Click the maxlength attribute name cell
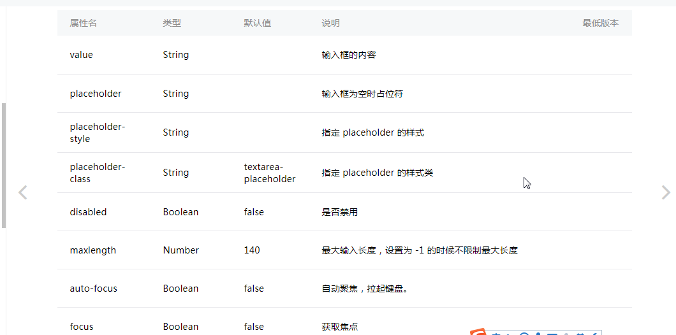This screenshot has width=676, height=335. tap(92, 250)
